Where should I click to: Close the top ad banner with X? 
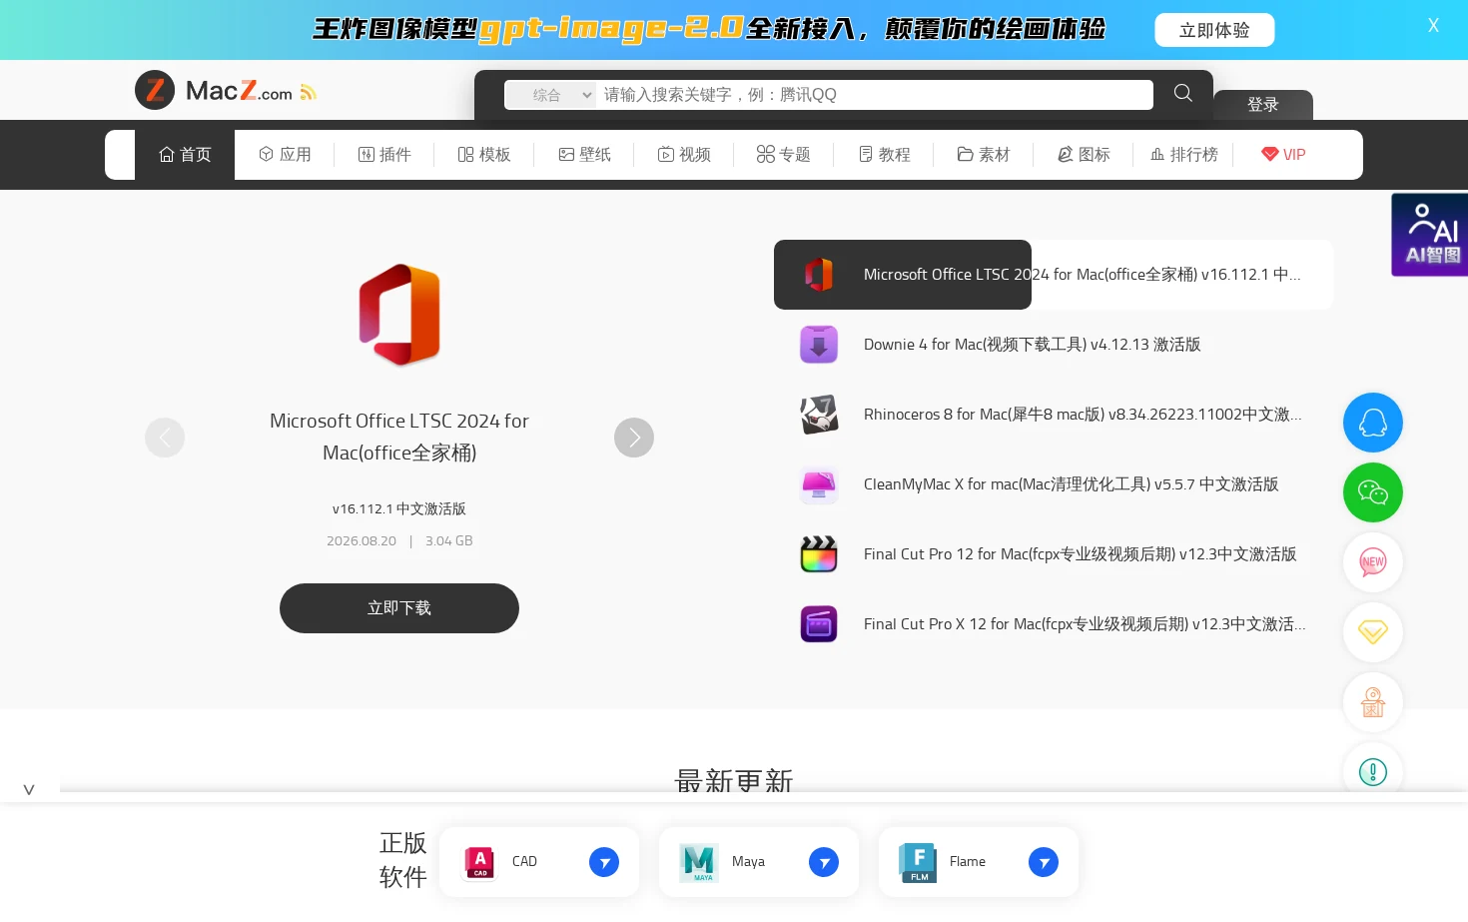(1433, 26)
